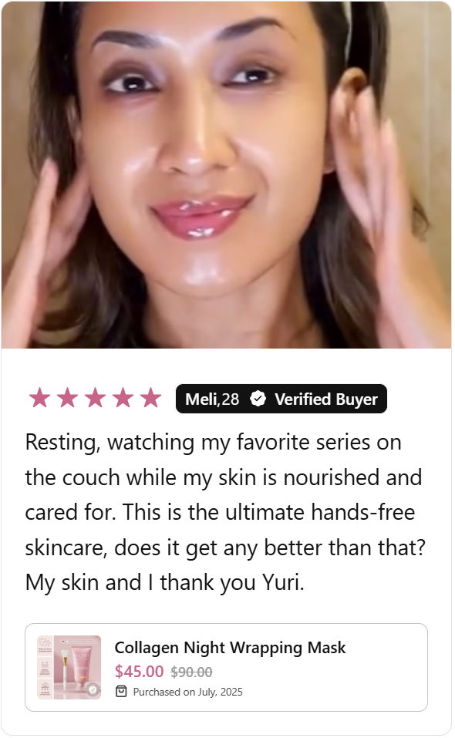Image resolution: width=455 pixels, height=738 pixels.
Task: Click the verified checkmark badge icon
Action: coord(258,399)
